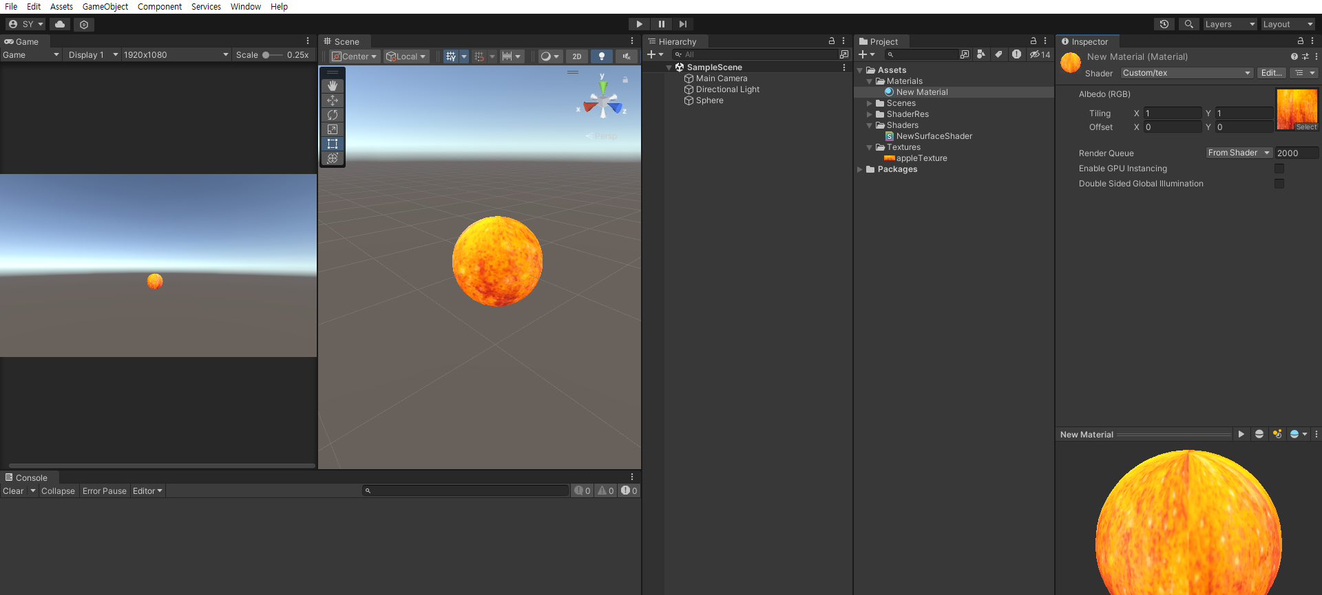Open Hierarchy search window icon
The height and width of the screenshot is (595, 1322).
(x=844, y=54)
